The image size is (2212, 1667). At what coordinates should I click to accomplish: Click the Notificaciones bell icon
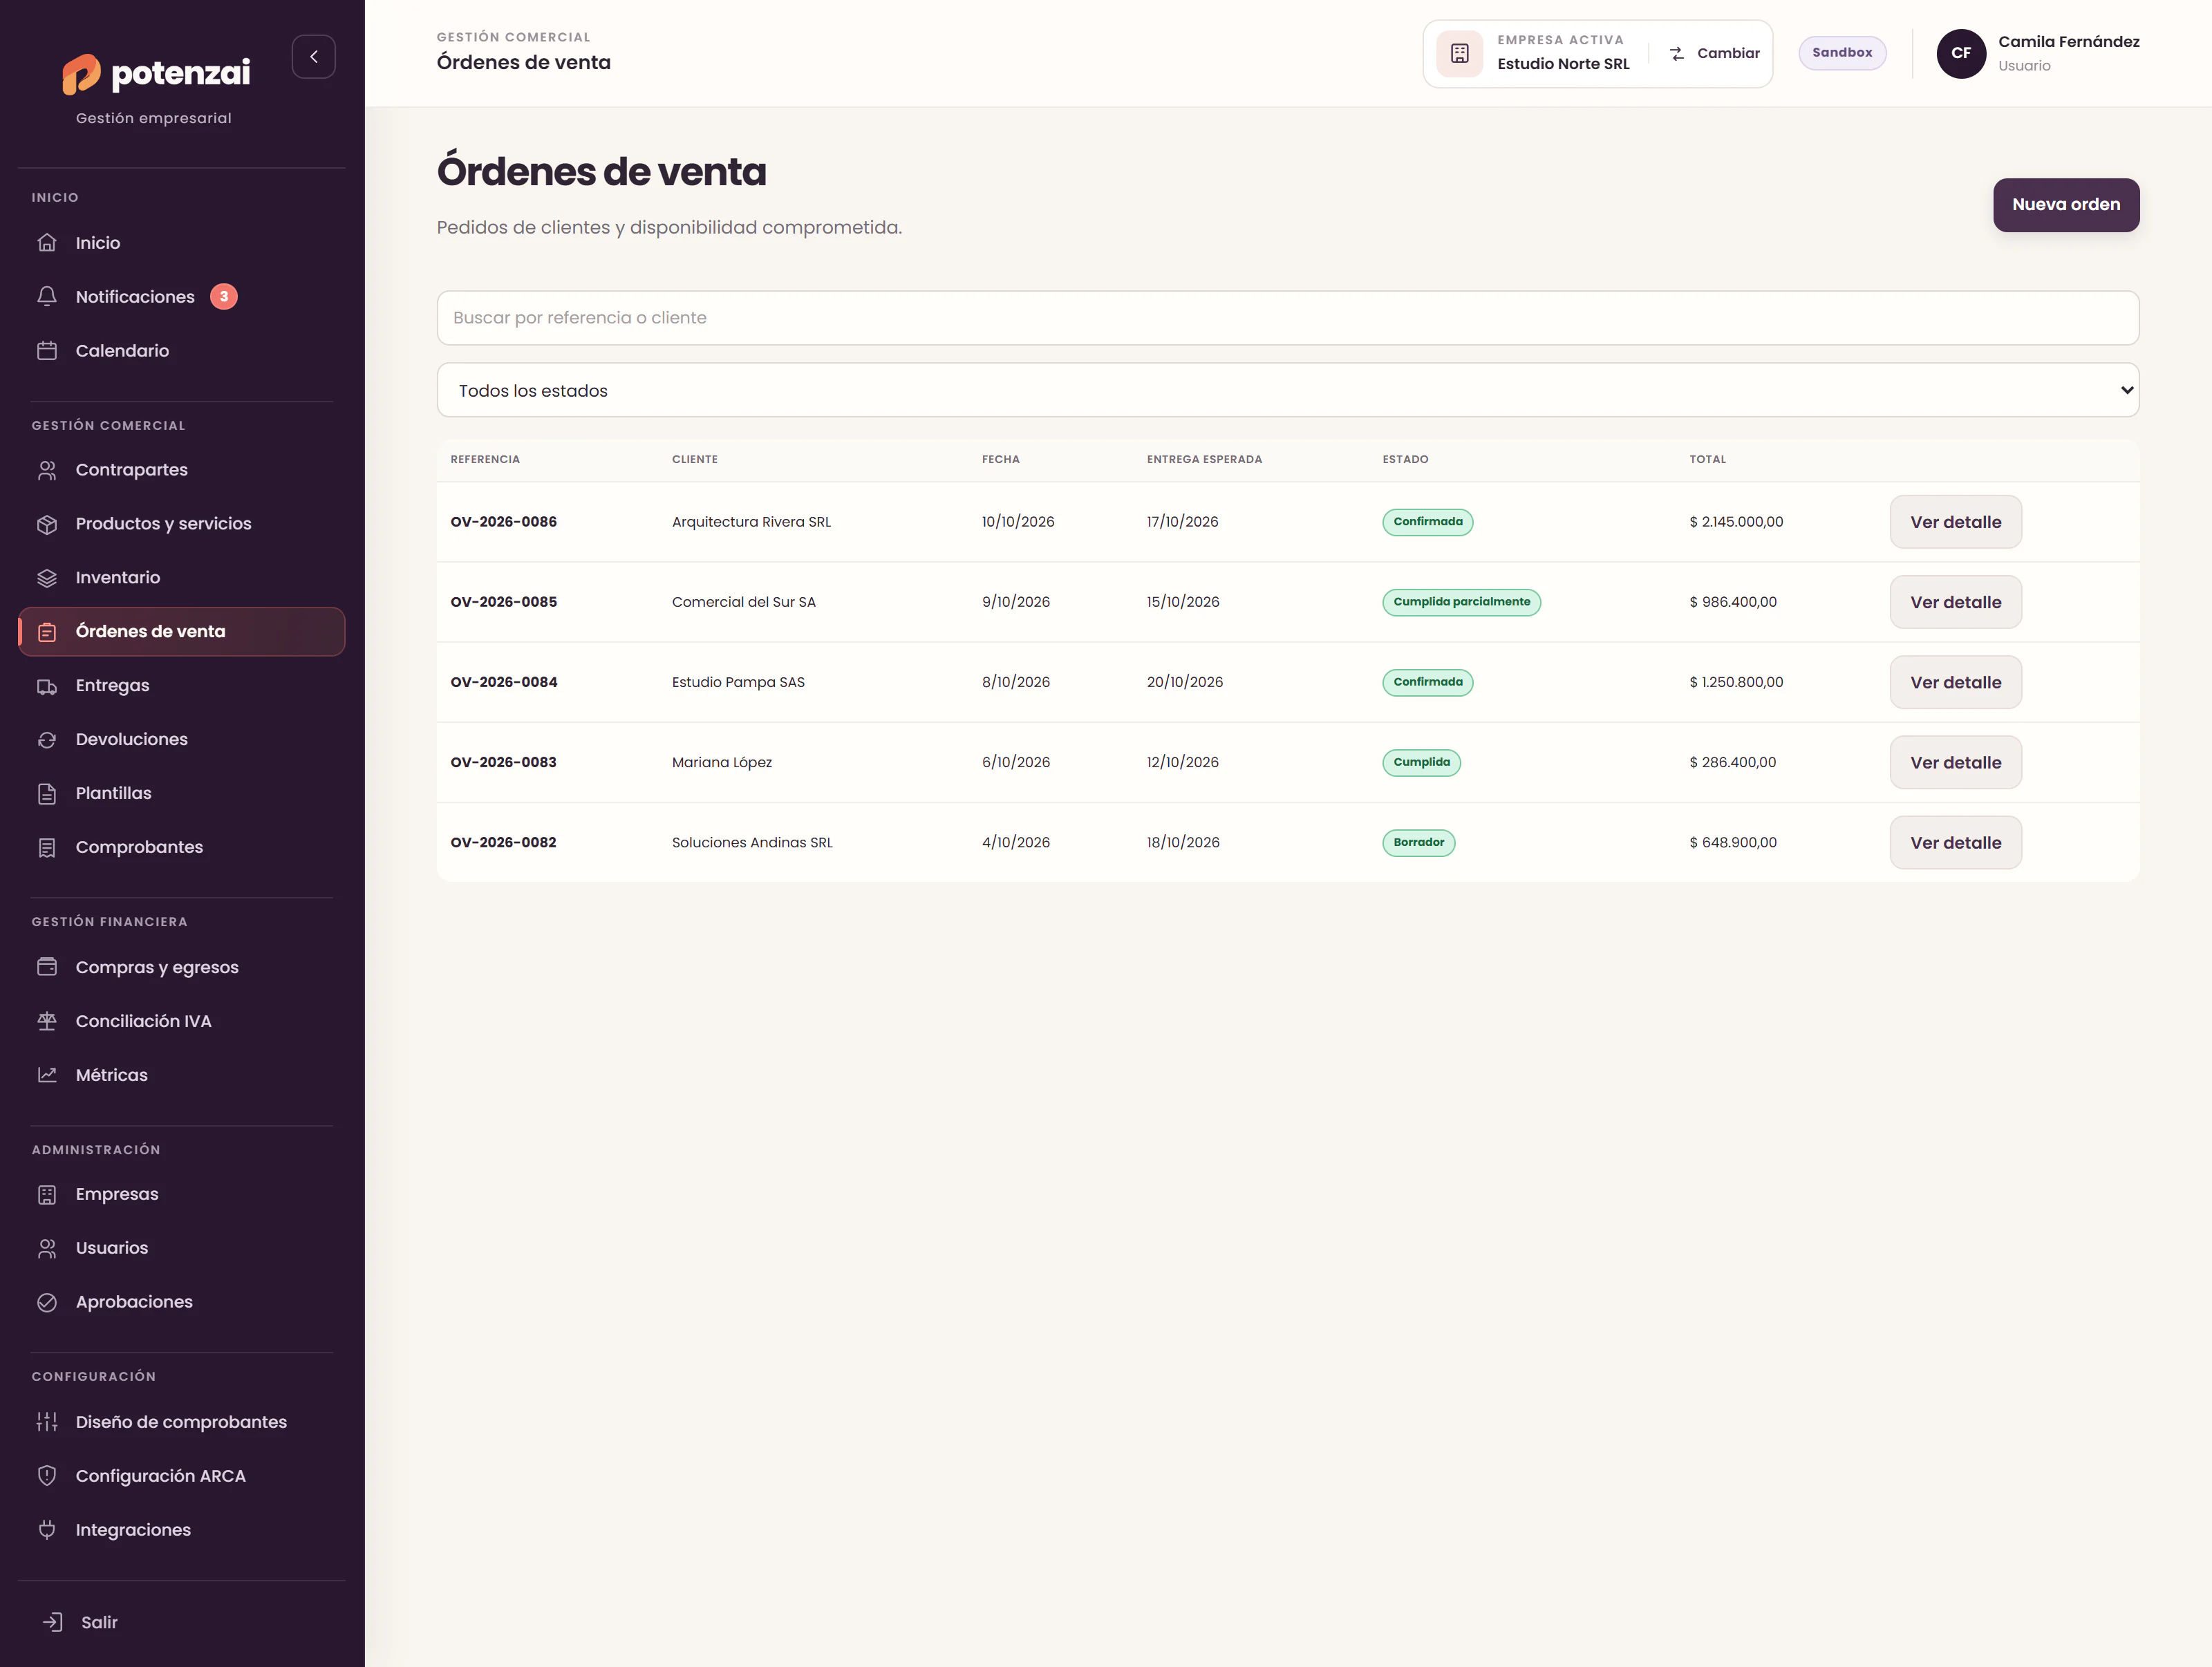coord(47,297)
